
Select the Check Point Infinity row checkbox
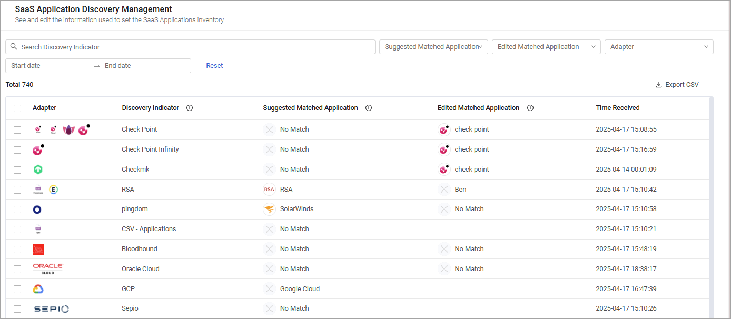click(x=17, y=150)
